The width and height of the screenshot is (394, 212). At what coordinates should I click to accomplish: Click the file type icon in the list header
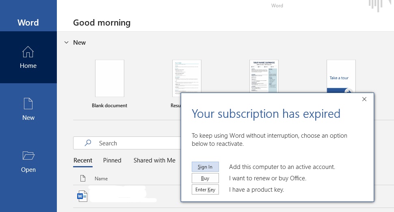pyautogui.click(x=83, y=178)
